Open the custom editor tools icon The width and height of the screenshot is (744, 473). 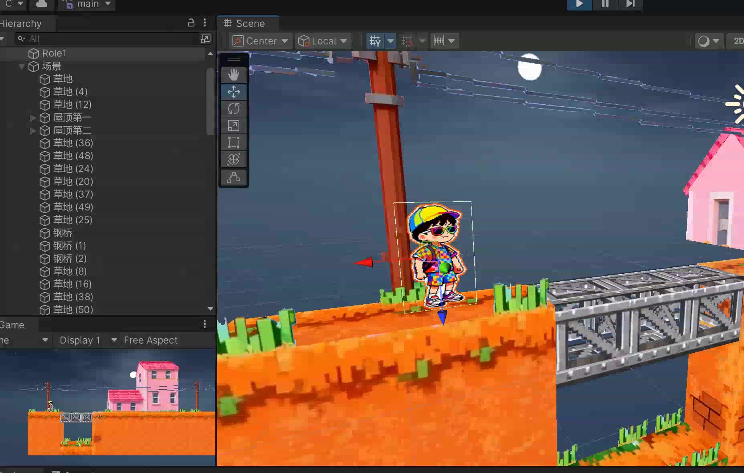tap(234, 178)
